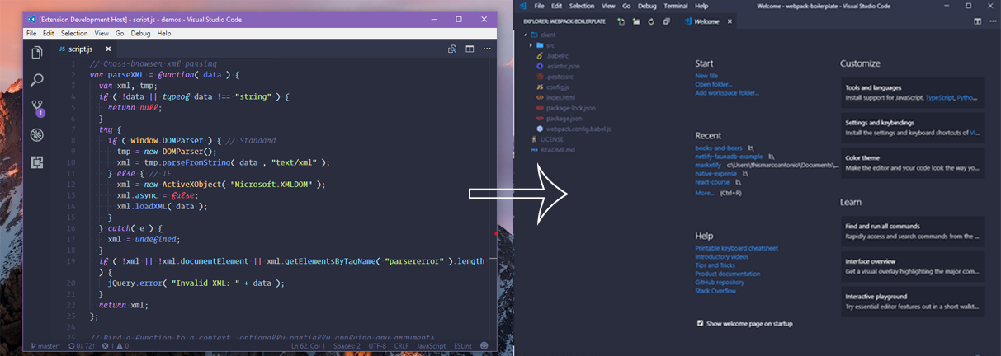
Task: Open Selection menu in left window
Action: [x=74, y=34]
